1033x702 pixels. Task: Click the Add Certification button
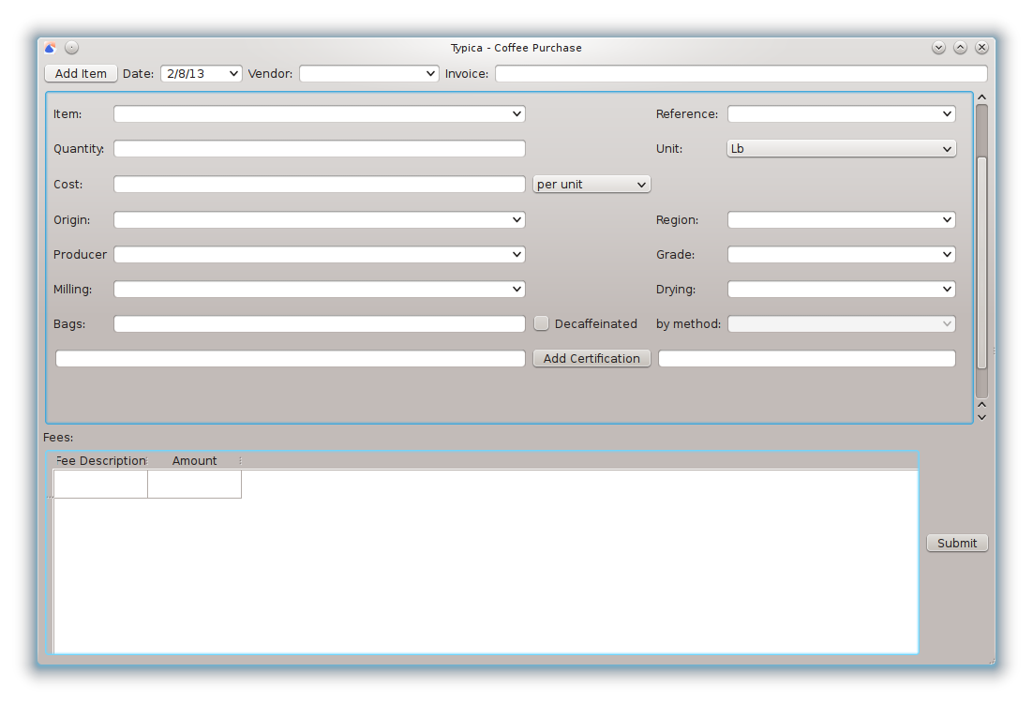591,358
